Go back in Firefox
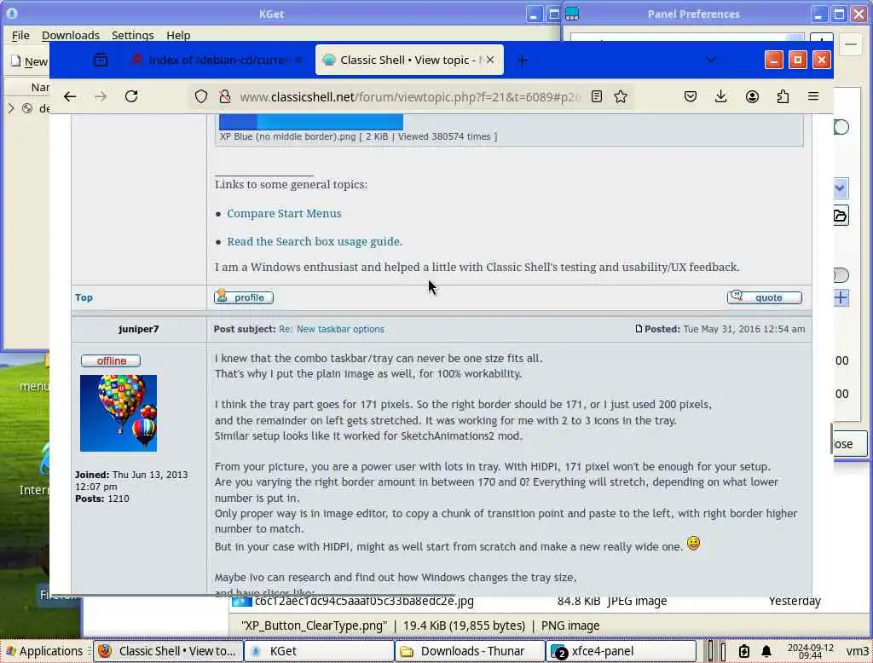The height and width of the screenshot is (663, 873). 70,97
